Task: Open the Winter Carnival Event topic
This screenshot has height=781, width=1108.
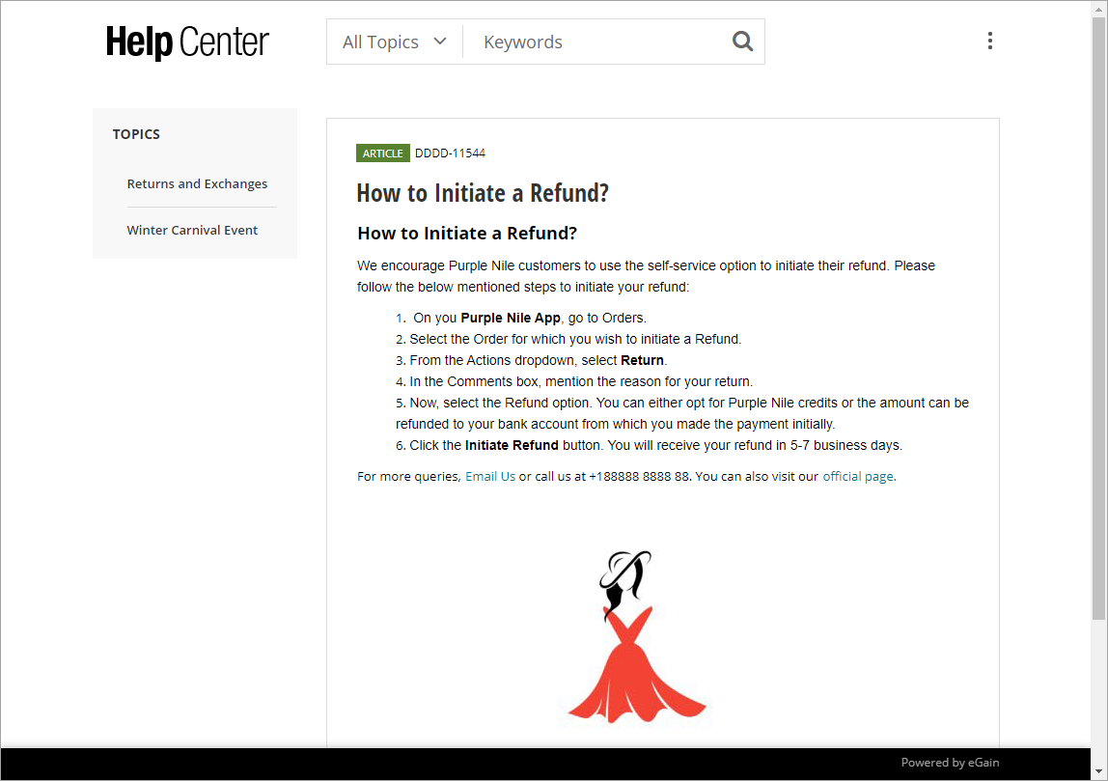Action: (192, 230)
